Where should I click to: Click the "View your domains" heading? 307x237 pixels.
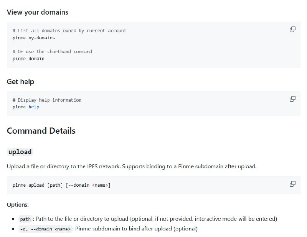[x=38, y=12]
